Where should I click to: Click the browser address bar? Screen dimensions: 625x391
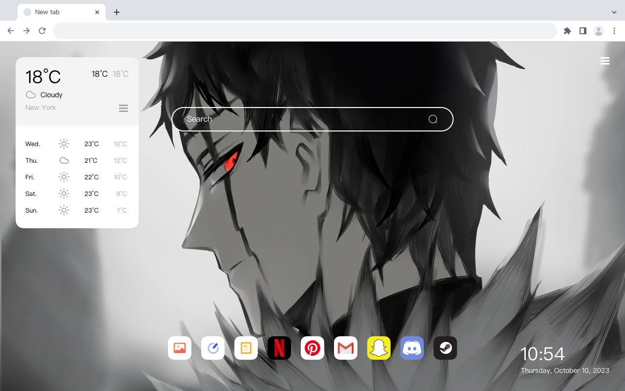tap(305, 31)
